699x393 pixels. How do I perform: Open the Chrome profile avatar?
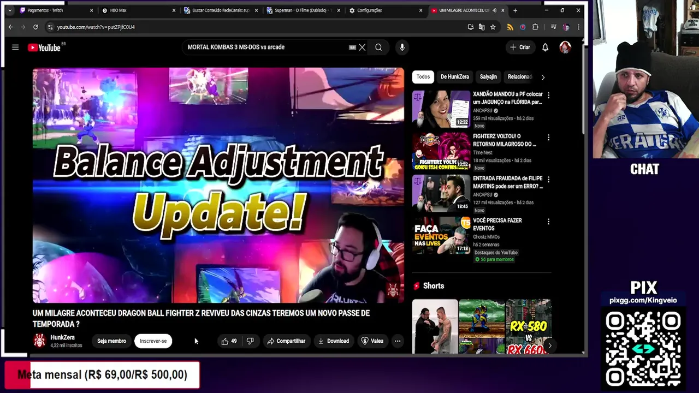point(566,27)
